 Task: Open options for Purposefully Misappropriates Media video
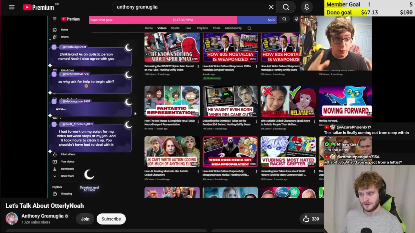pyautogui.click(x=256, y=172)
